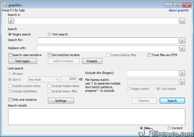Click the Test regex button
Viewport: 194px width, 137px height.
(23, 61)
